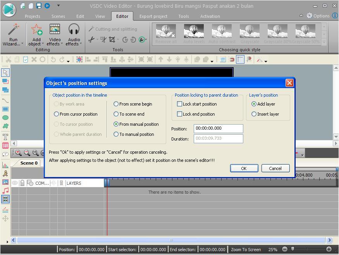
Task: Select the video film strip tool
Action: (5, 199)
